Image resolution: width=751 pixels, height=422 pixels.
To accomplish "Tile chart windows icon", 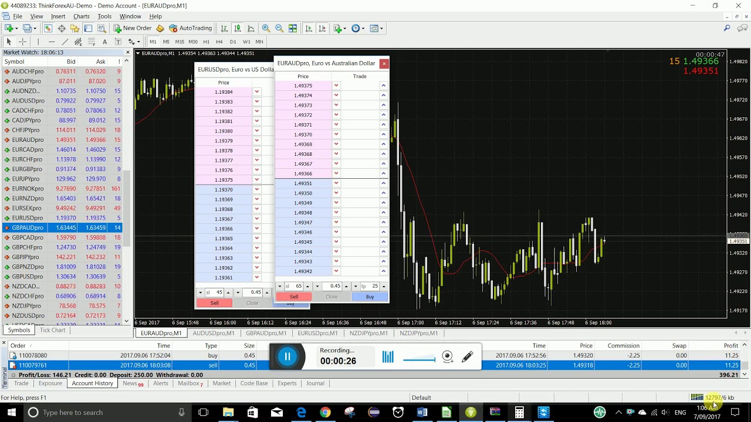I will pos(293,28).
